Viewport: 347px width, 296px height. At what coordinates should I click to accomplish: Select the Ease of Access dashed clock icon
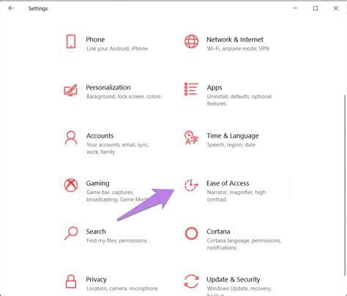[x=191, y=185]
